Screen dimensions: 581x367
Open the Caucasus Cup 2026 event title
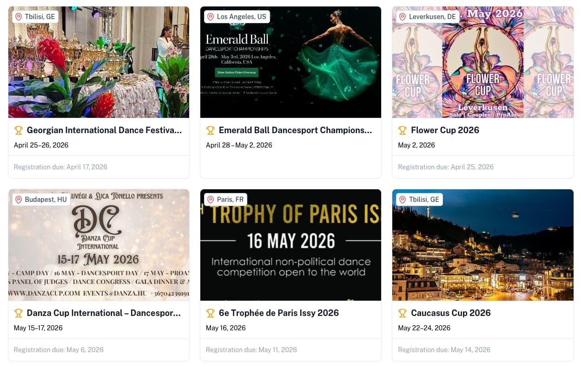[x=450, y=313]
